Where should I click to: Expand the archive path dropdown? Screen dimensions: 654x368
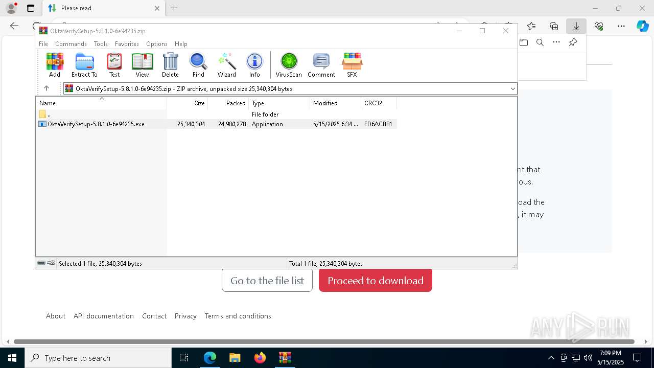[x=512, y=89]
